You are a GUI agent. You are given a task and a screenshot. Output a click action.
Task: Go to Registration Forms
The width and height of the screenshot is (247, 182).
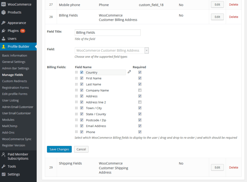[x=16, y=88]
